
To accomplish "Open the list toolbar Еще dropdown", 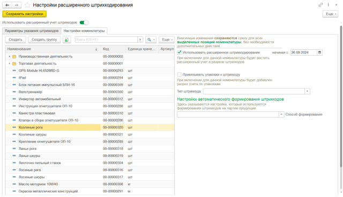I will (167, 40).
